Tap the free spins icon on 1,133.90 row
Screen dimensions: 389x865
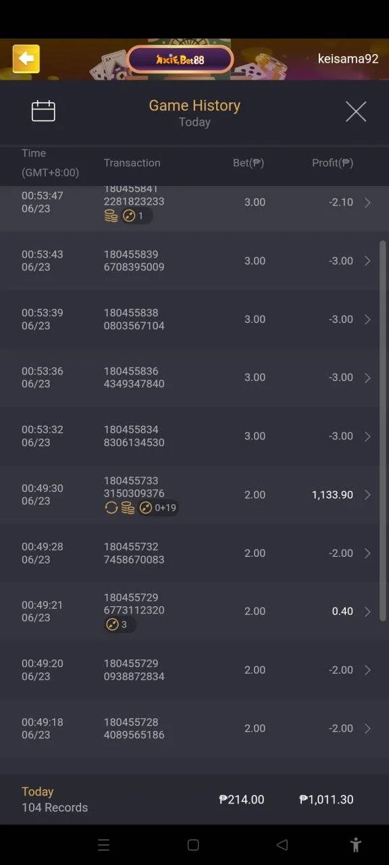click(x=111, y=508)
